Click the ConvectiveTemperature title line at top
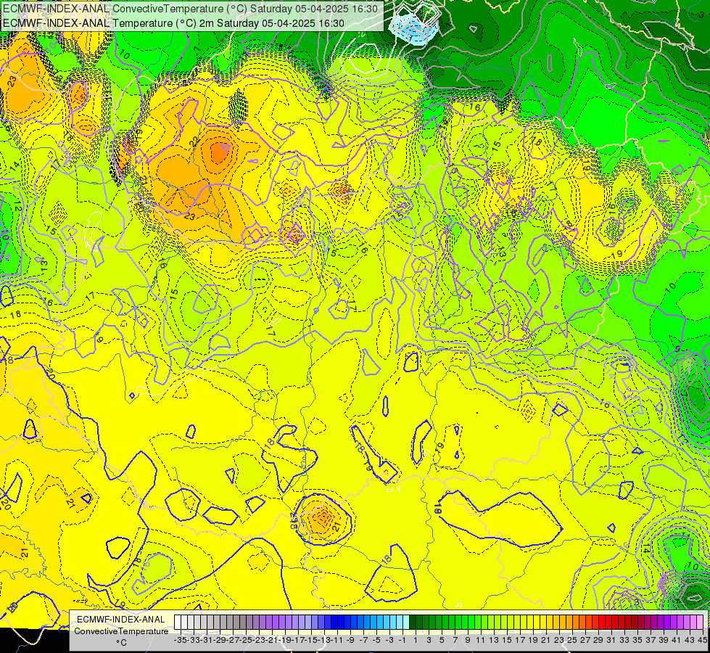 190,8
